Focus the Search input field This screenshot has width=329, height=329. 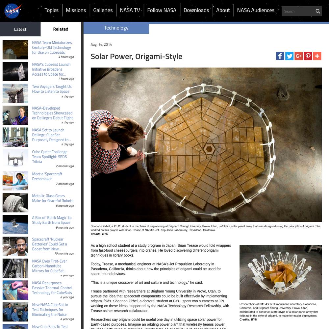[298, 11]
